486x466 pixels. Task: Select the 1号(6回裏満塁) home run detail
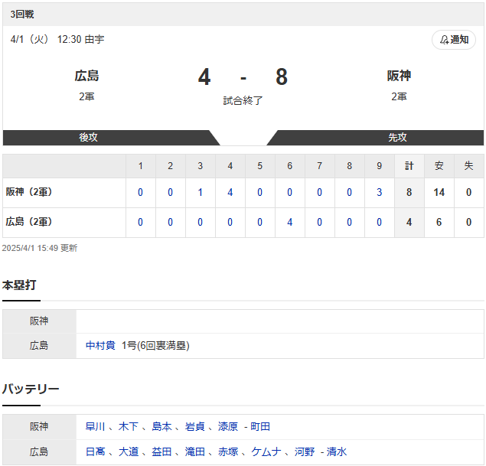click(x=155, y=345)
